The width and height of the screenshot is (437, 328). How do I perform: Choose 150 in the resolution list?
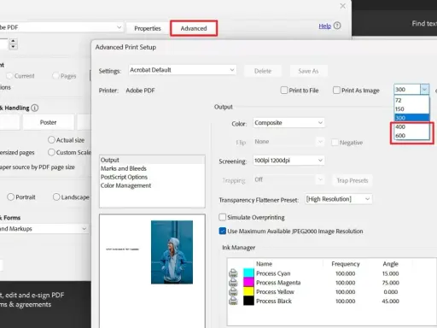[x=411, y=109]
